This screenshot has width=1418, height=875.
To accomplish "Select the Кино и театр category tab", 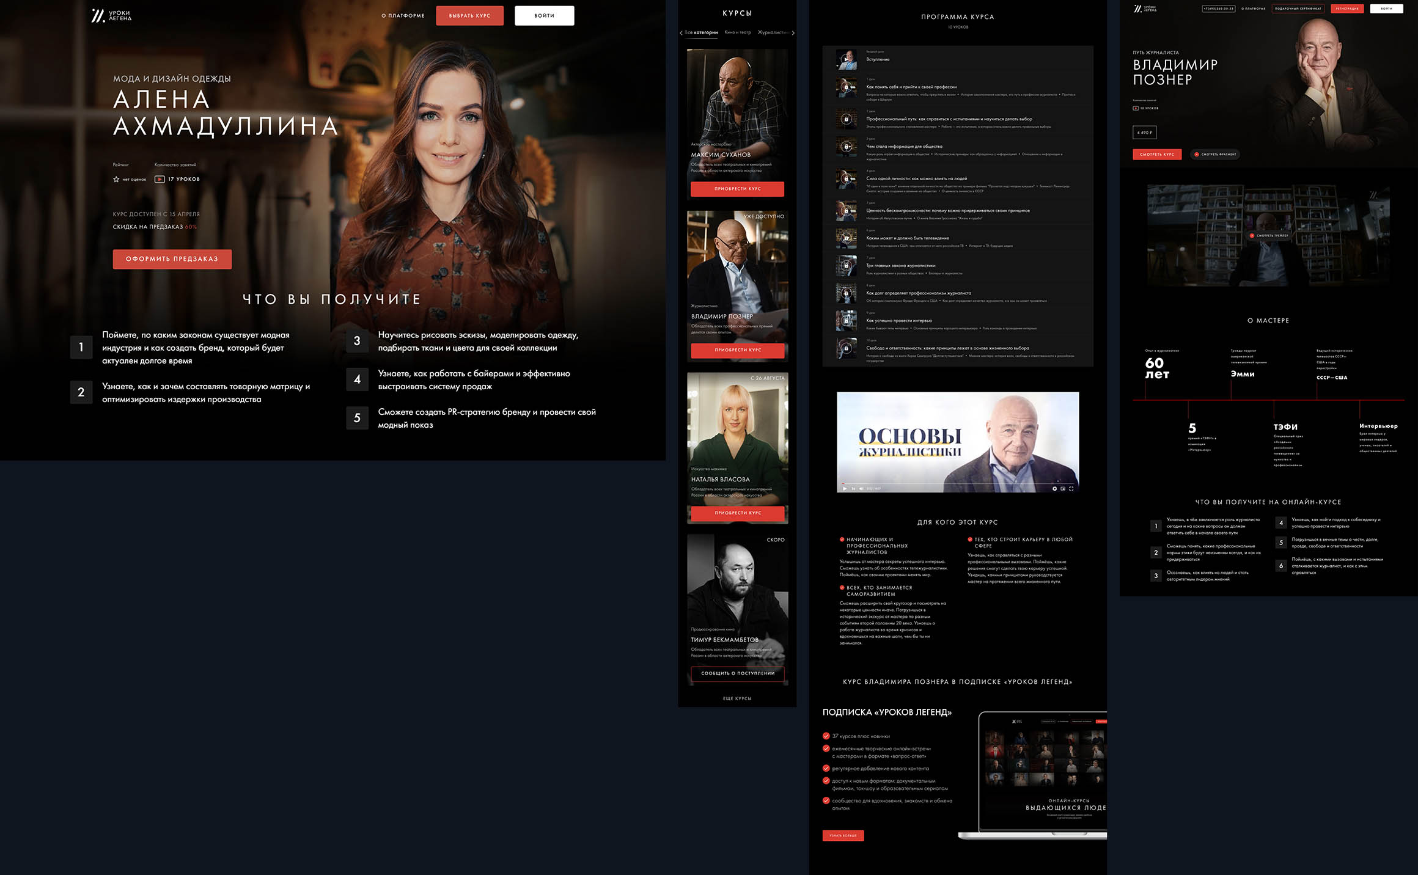I will click(737, 32).
